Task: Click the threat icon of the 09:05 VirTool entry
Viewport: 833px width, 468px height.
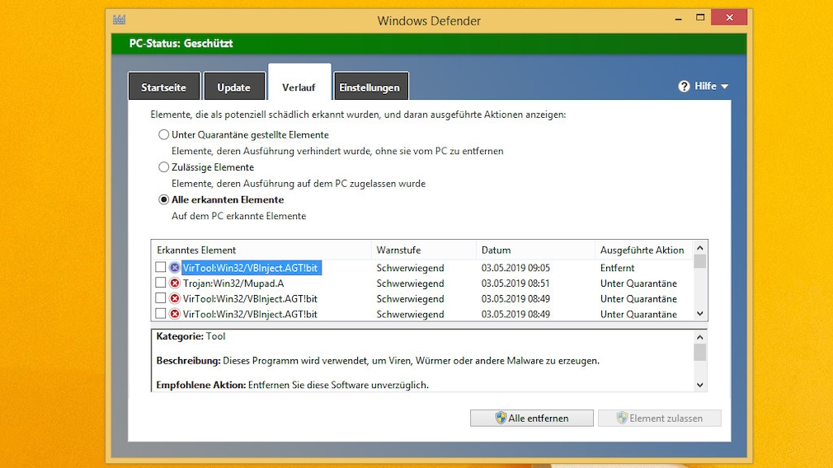Action: (174, 268)
